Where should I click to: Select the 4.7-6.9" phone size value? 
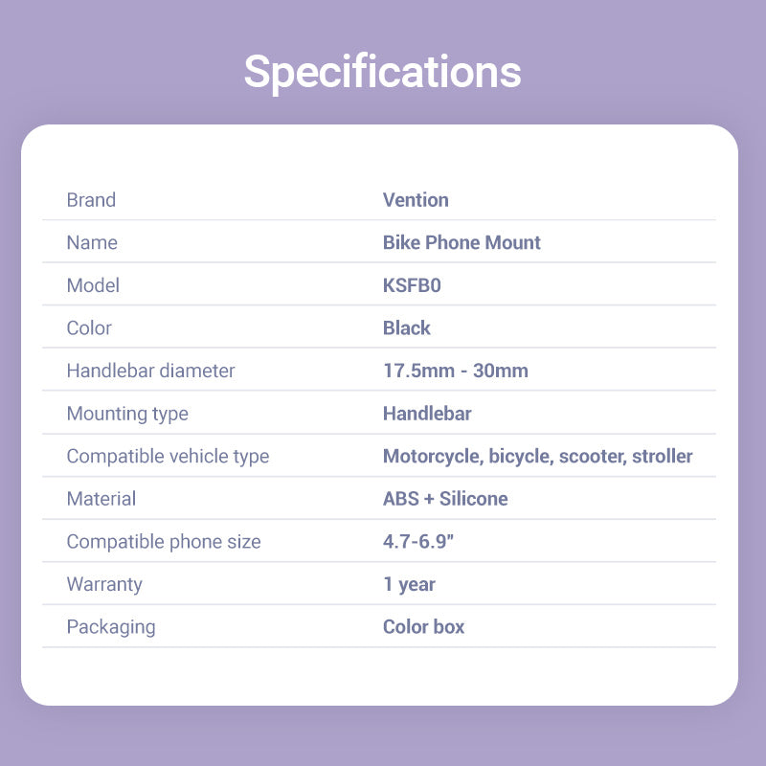pyautogui.click(x=417, y=542)
